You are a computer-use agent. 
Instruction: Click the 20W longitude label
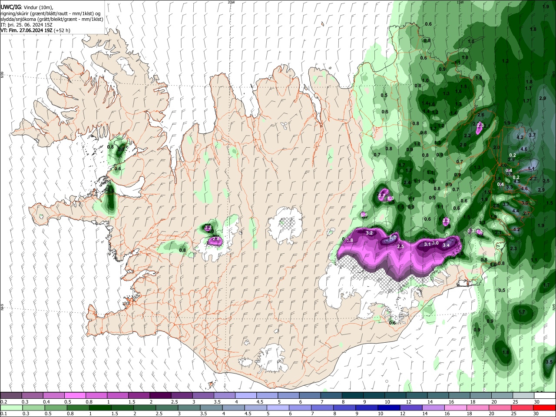(231, 2)
